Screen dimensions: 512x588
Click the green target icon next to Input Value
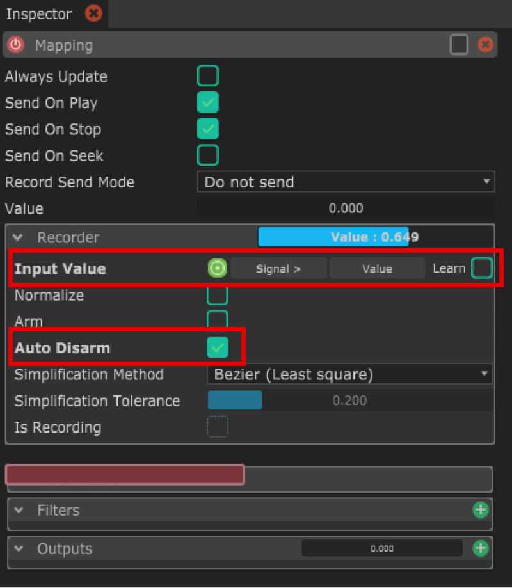(x=218, y=269)
